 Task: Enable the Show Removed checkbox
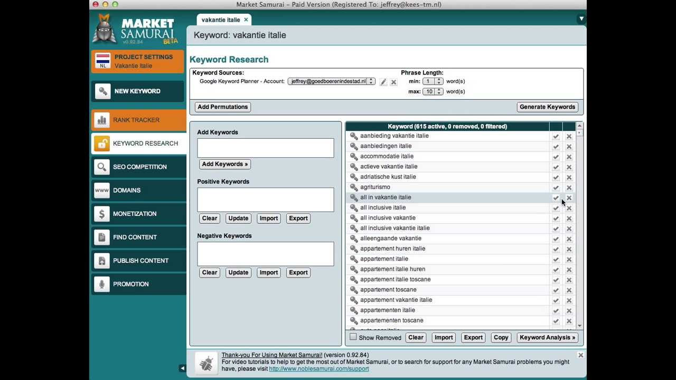click(353, 337)
